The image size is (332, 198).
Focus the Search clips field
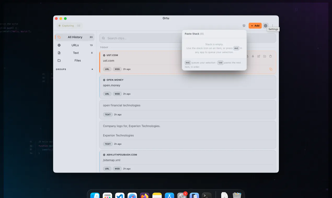coord(187,38)
